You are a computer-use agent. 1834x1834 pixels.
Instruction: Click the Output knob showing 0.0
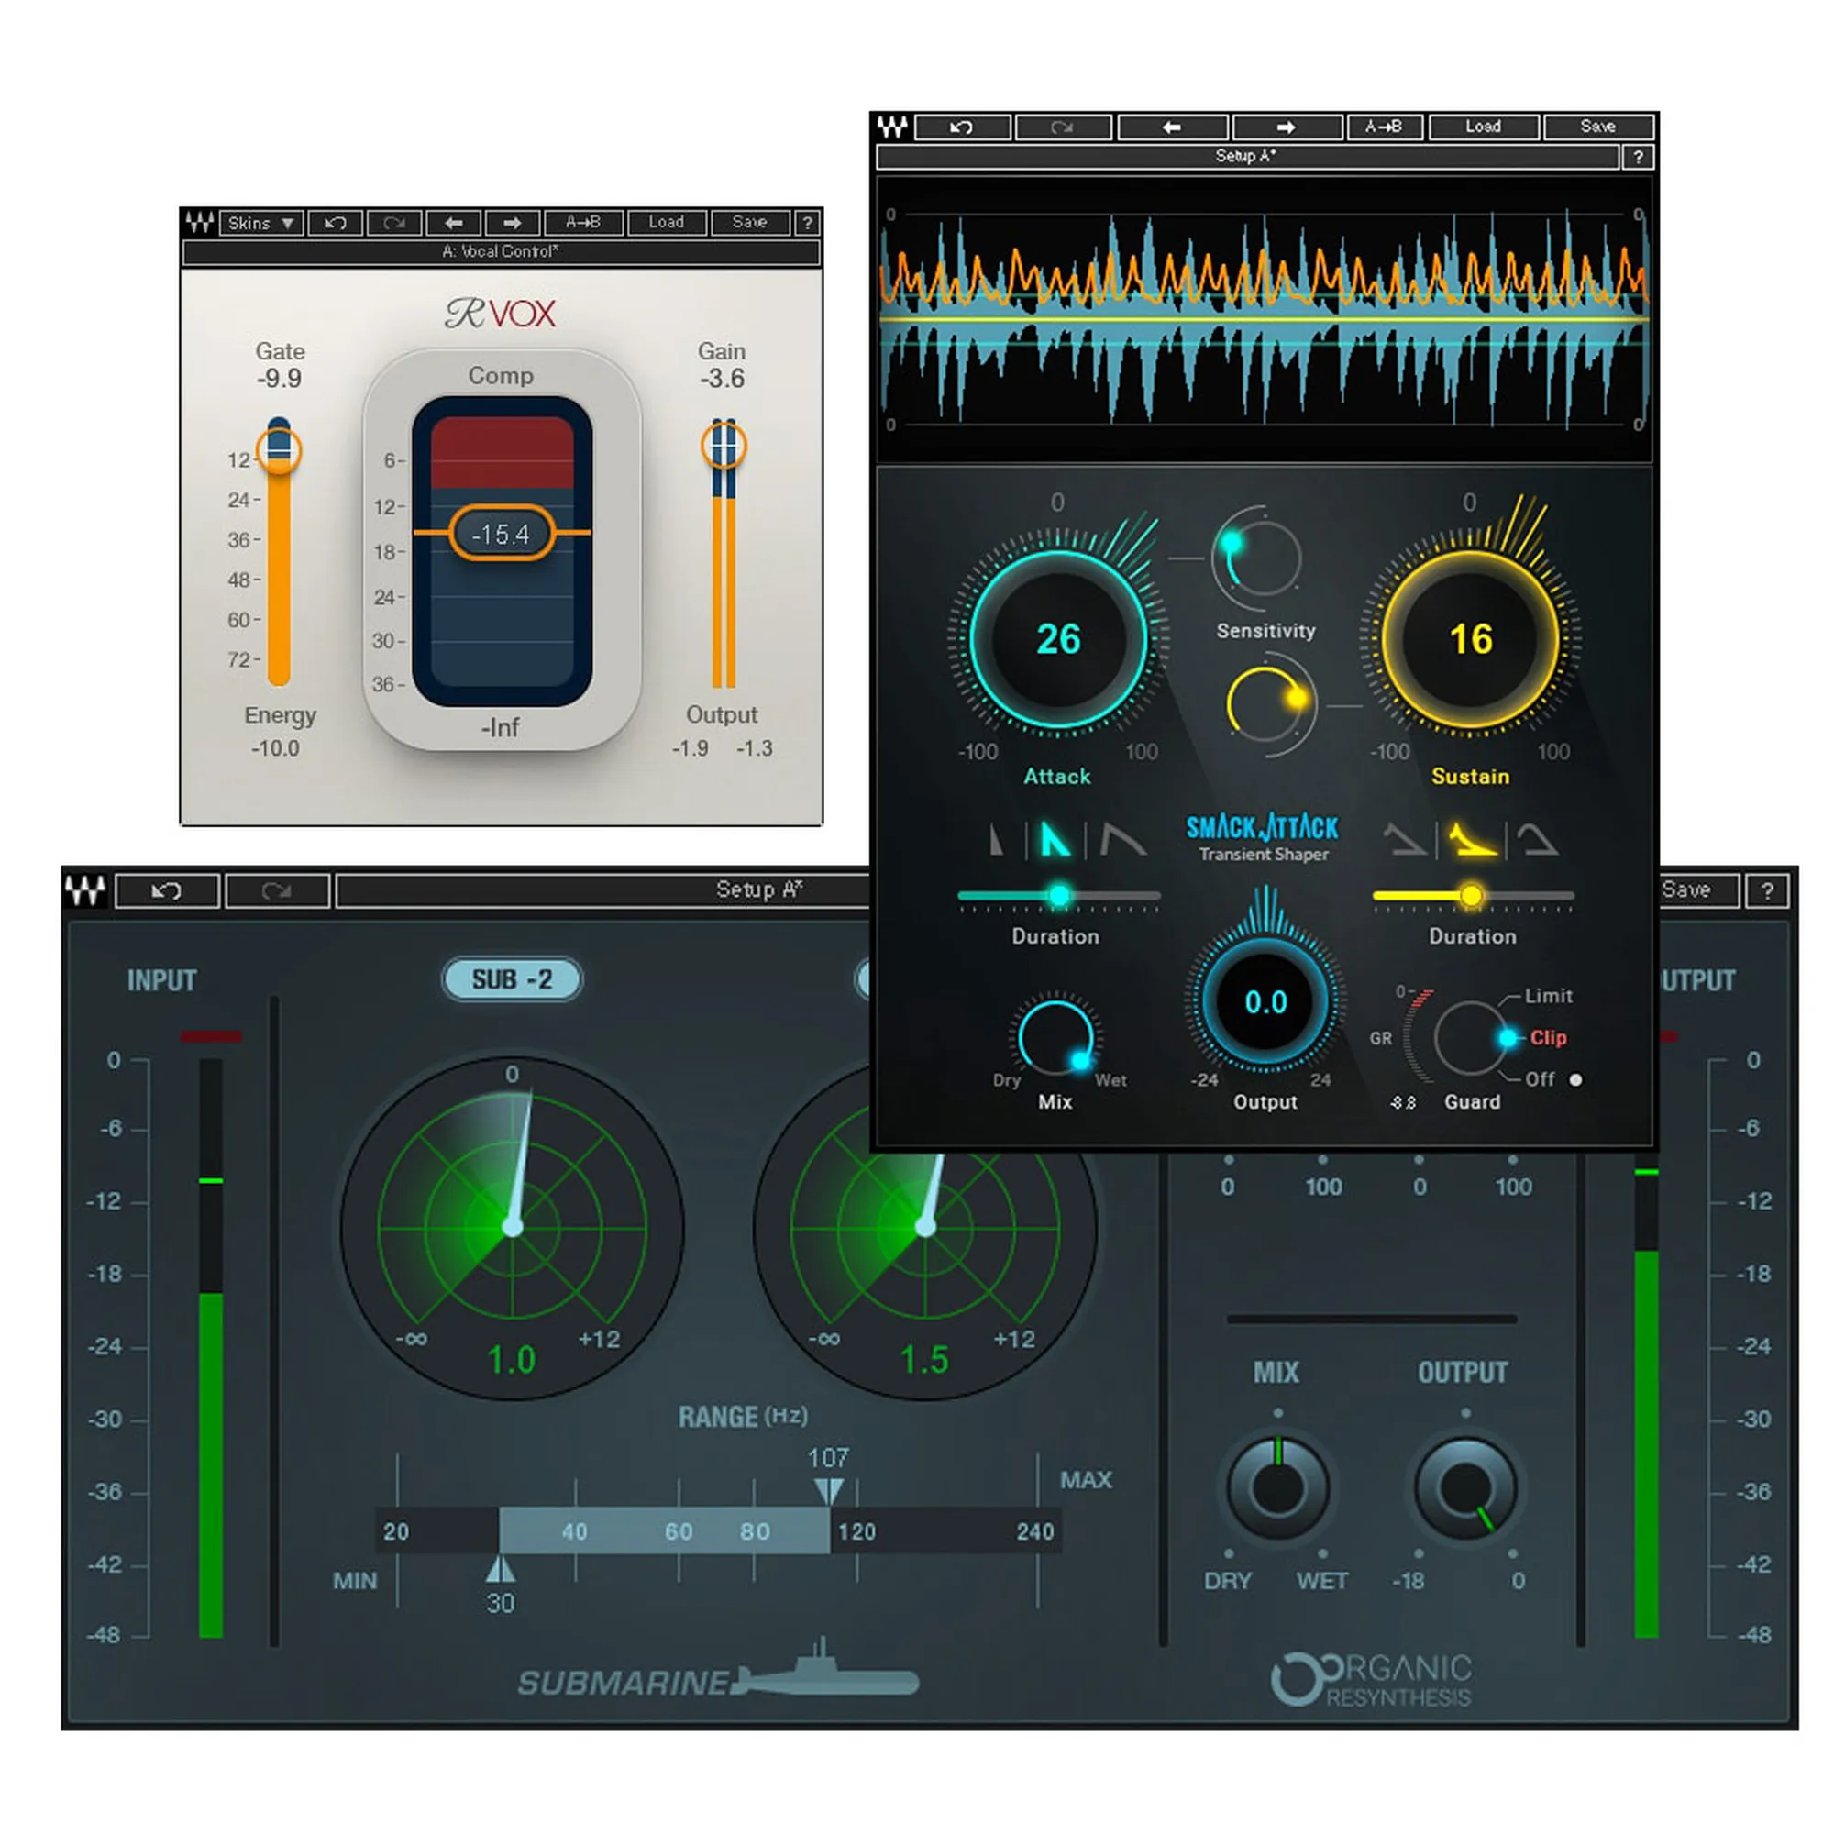tap(1265, 1001)
